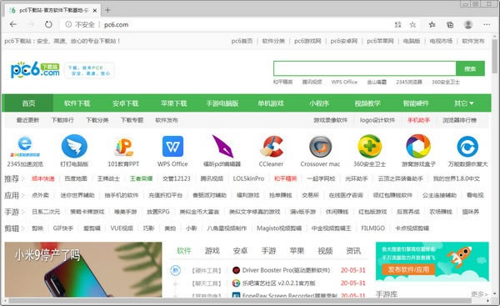Open the user profile avatar icon
This screenshot has height=306, width=500.
pyautogui.click(x=468, y=24)
